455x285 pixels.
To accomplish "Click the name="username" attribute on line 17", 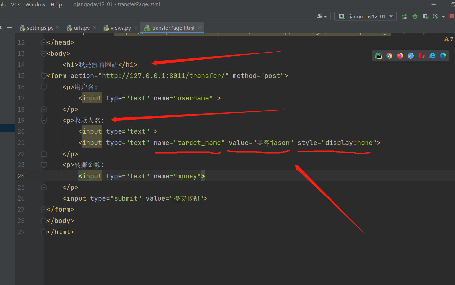I will (183, 98).
